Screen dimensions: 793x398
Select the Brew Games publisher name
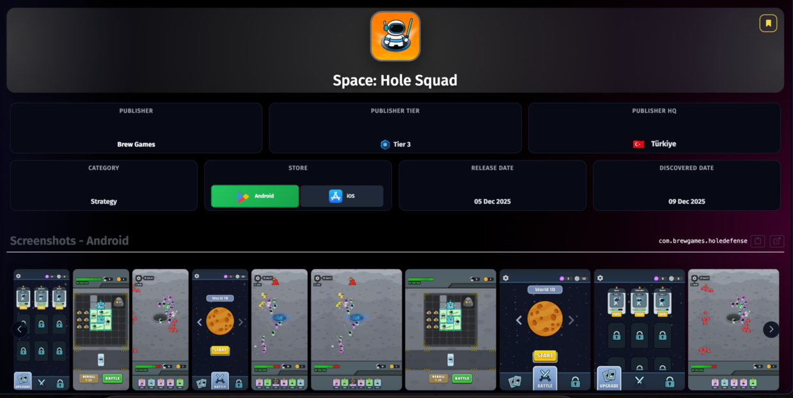point(136,144)
